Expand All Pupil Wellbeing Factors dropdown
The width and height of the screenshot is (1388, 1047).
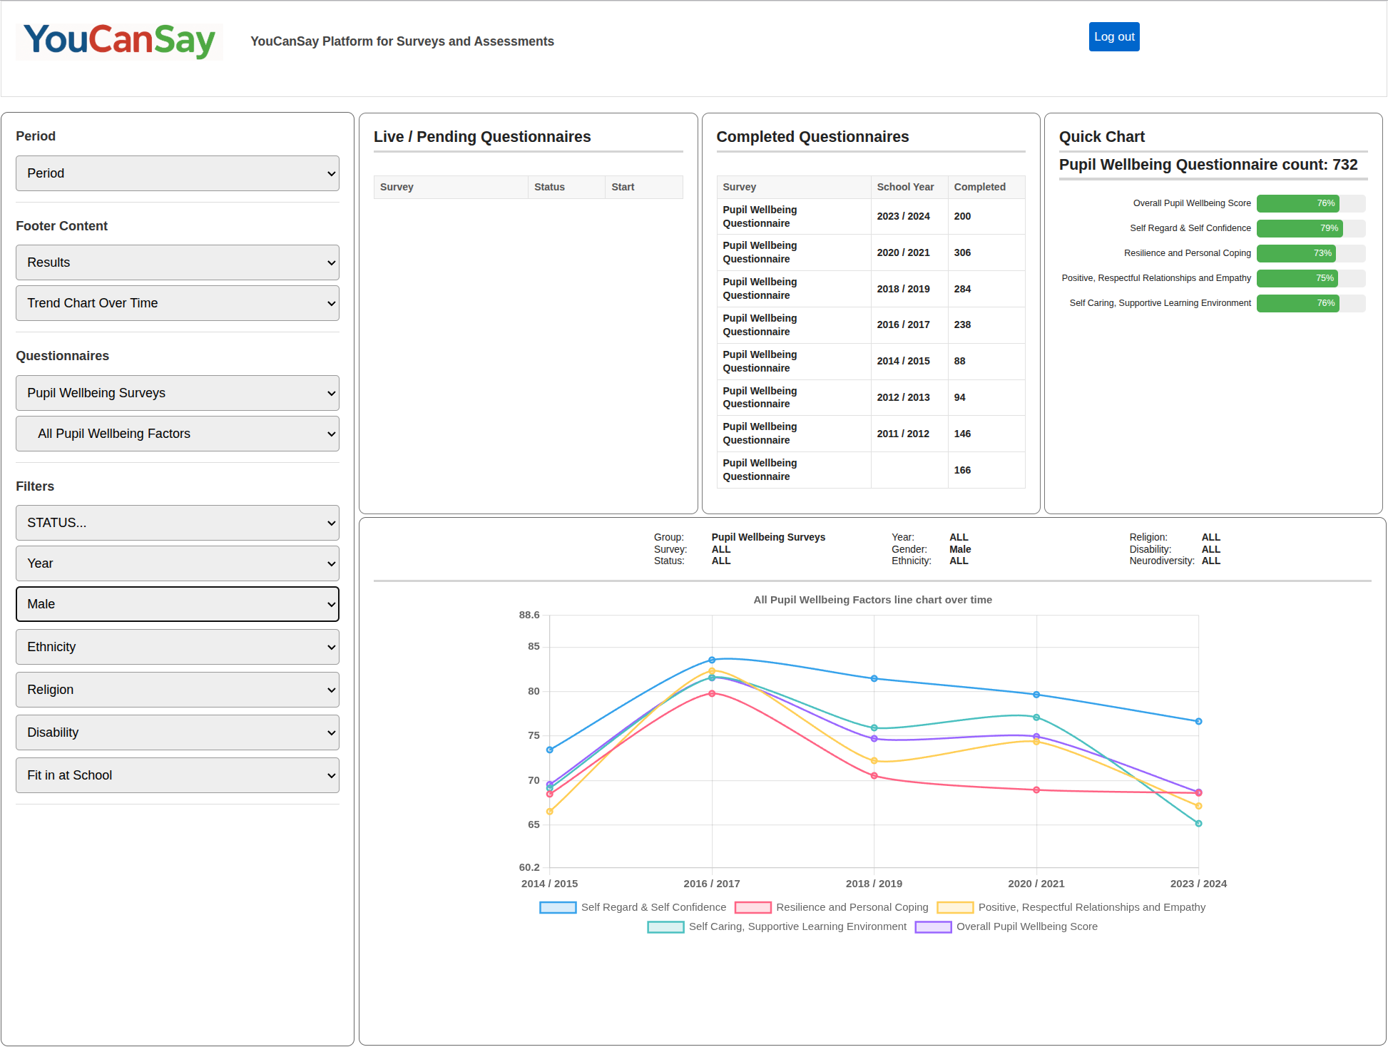[177, 434]
